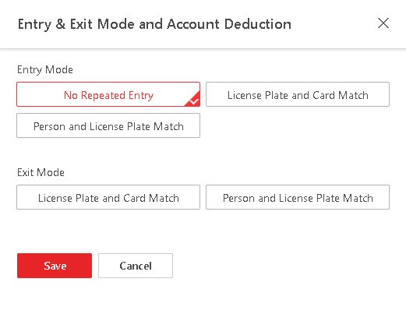Select Person and License Plate Match entry mode
The height and width of the screenshot is (321, 406).
point(108,125)
